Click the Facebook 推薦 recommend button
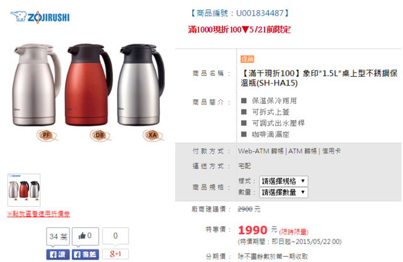This screenshot has height=262, width=403. (85, 254)
